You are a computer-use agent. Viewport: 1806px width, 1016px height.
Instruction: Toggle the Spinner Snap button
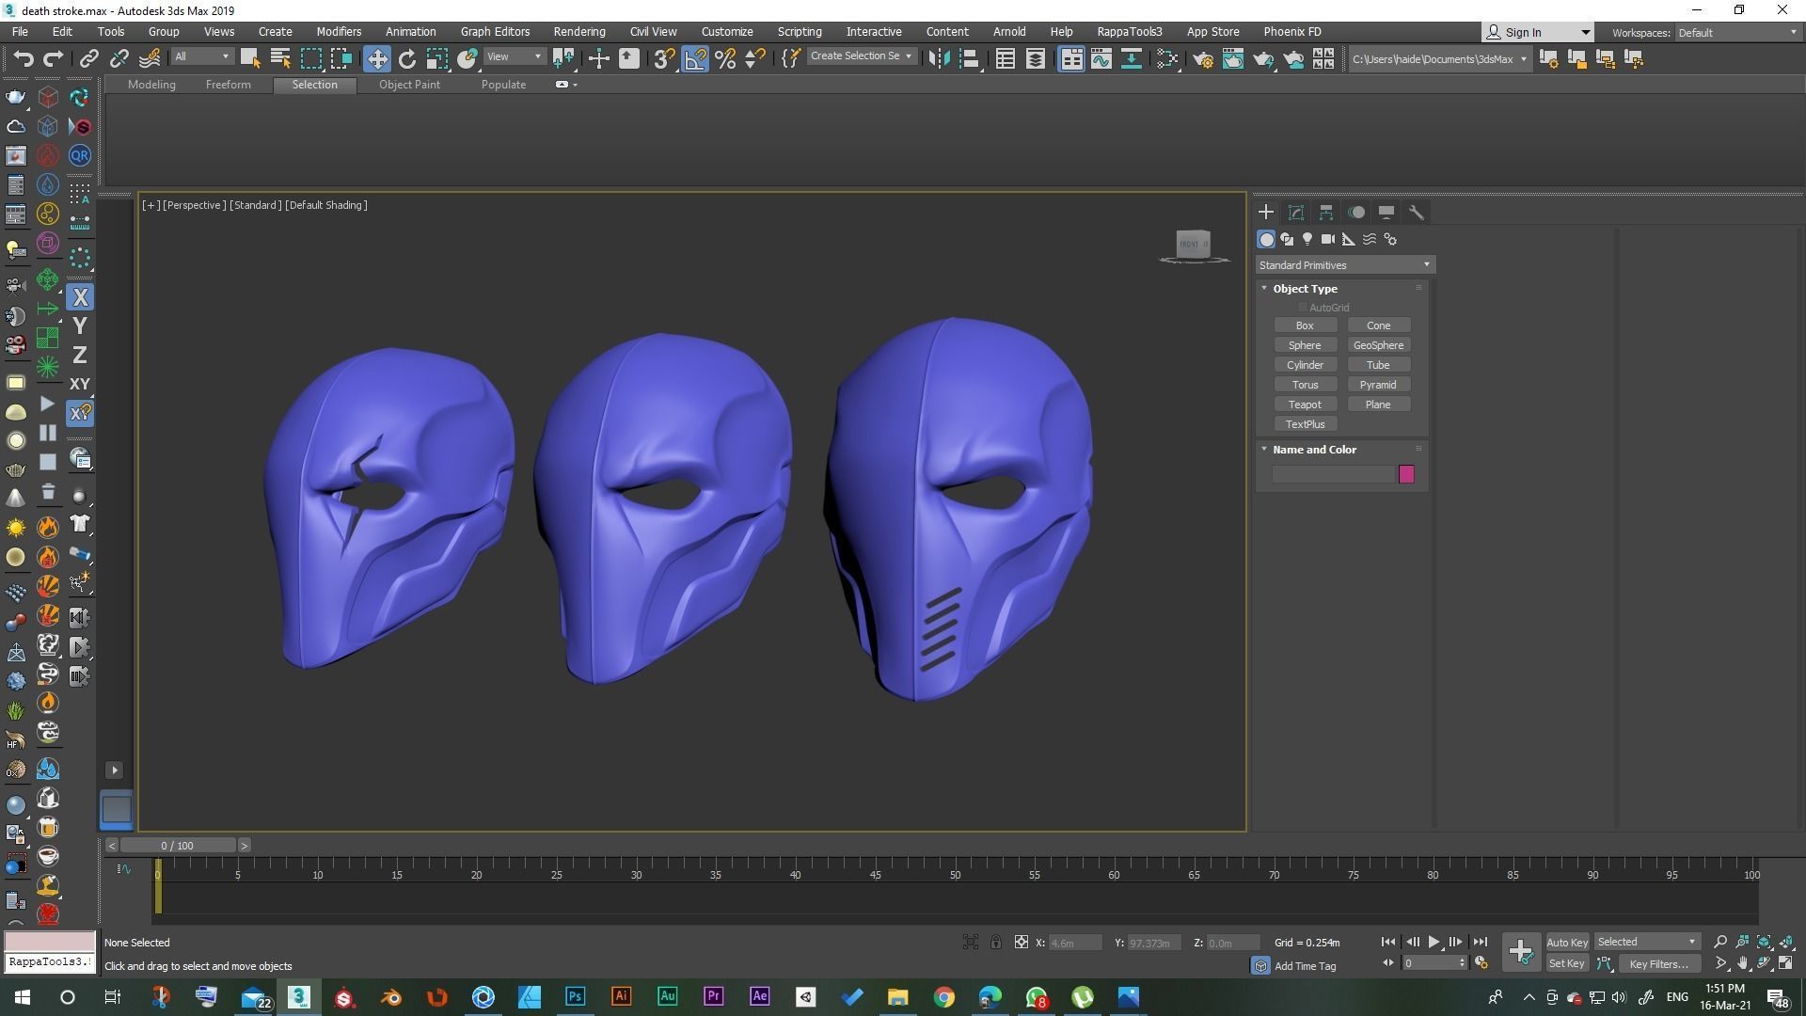(755, 58)
